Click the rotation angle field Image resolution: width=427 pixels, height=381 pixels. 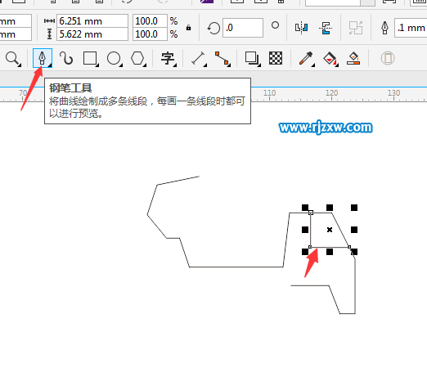(x=243, y=28)
